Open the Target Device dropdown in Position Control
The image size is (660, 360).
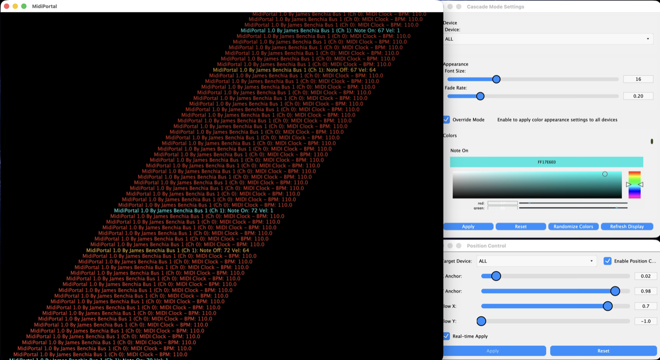click(x=537, y=261)
